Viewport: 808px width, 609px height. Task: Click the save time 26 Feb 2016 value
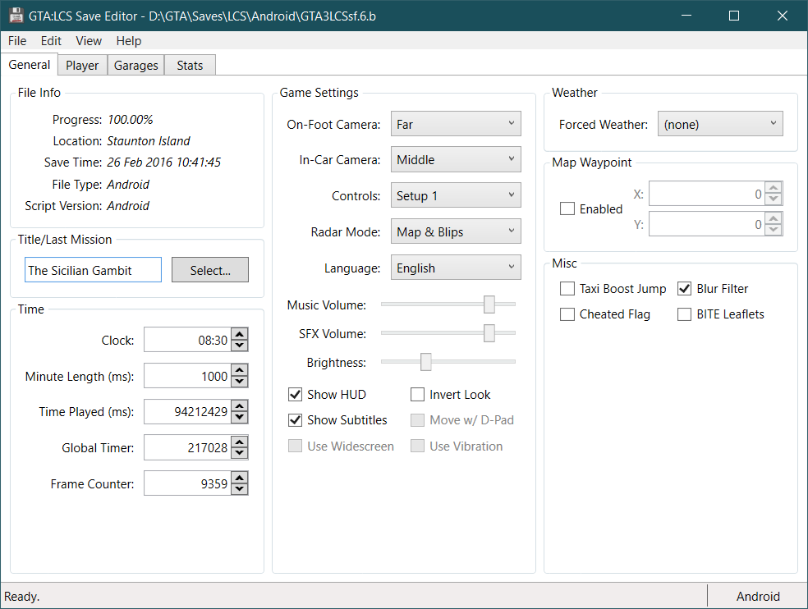(x=164, y=163)
